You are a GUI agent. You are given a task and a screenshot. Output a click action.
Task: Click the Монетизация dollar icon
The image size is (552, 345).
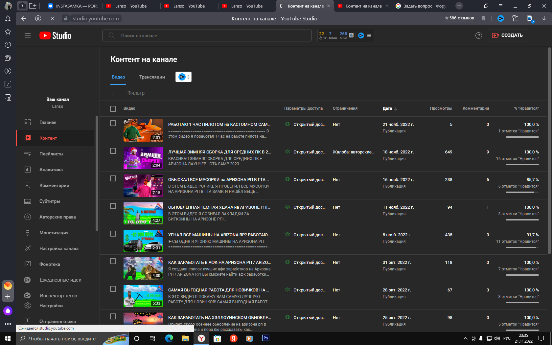pyautogui.click(x=28, y=233)
